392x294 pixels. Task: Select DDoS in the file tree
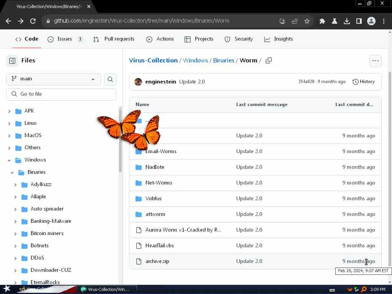point(37,258)
